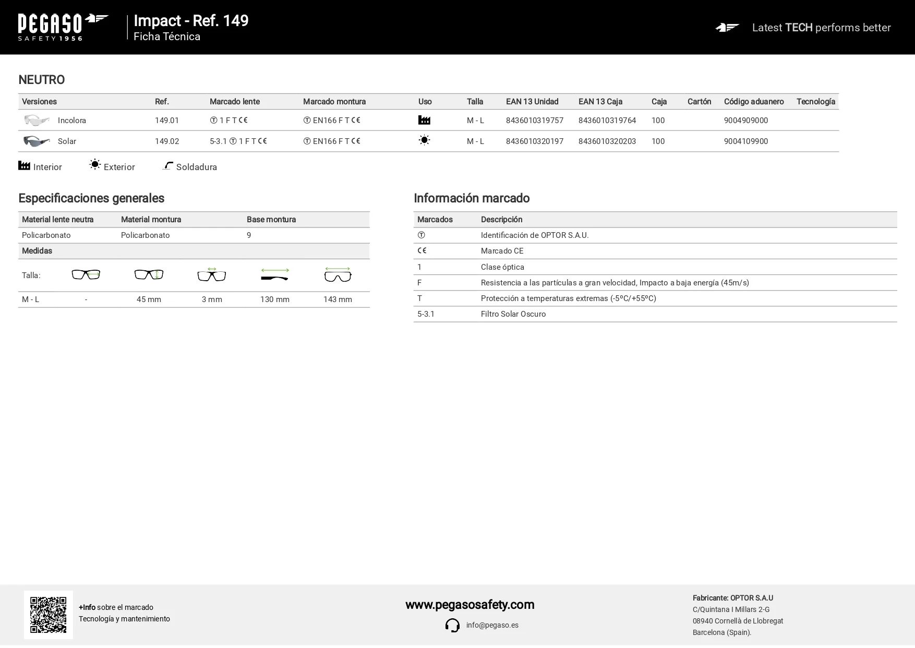The image size is (915, 648).
Task: Click the Tecnología column header
Action: coord(816,102)
